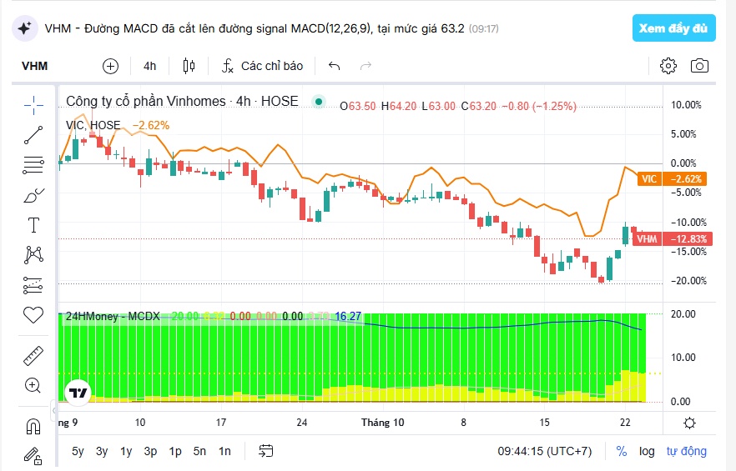Redo the chart action
The image size is (736, 471).
point(365,66)
